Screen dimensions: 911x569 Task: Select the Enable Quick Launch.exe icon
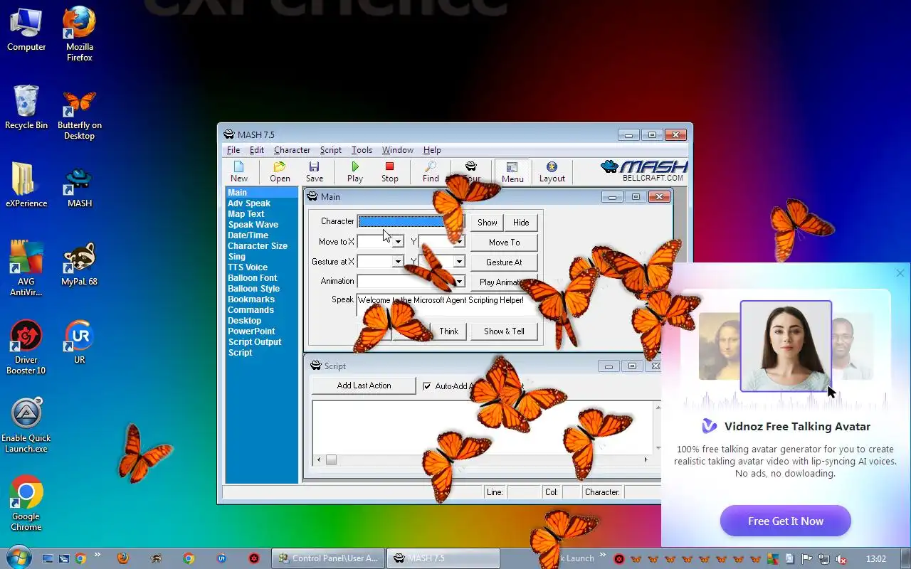[26, 425]
